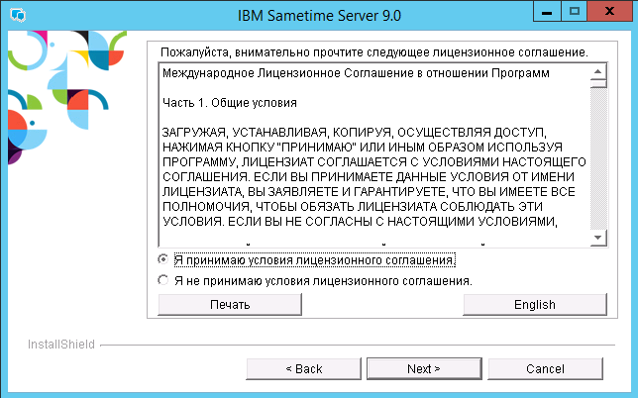Click heading 'Часть 1. Общие условия'
The height and width of the screenshot is (398, 638).
pos(230,103)
